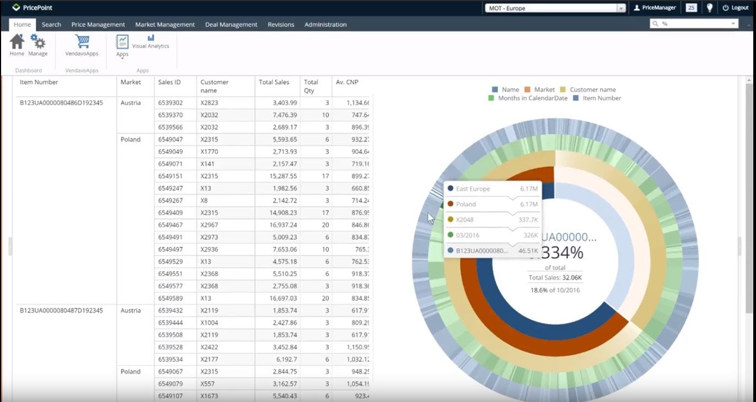Screen dimensions: 756x402
Task: Expand the search scope dropdown
Action: point(735,24)
